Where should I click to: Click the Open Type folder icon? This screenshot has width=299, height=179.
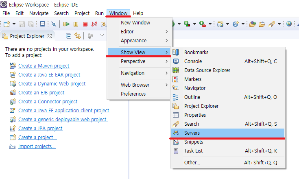tap(252, 24)
